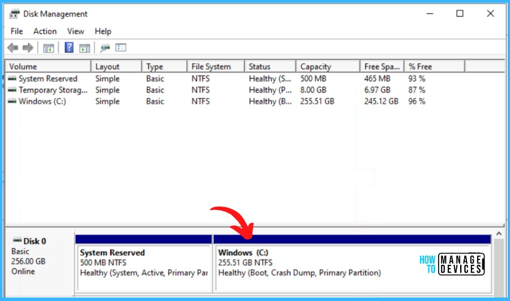Screen dimensions: 510x301
Task: Click the properties checklist toolbar icon
Action: click(x=121, y=48)
